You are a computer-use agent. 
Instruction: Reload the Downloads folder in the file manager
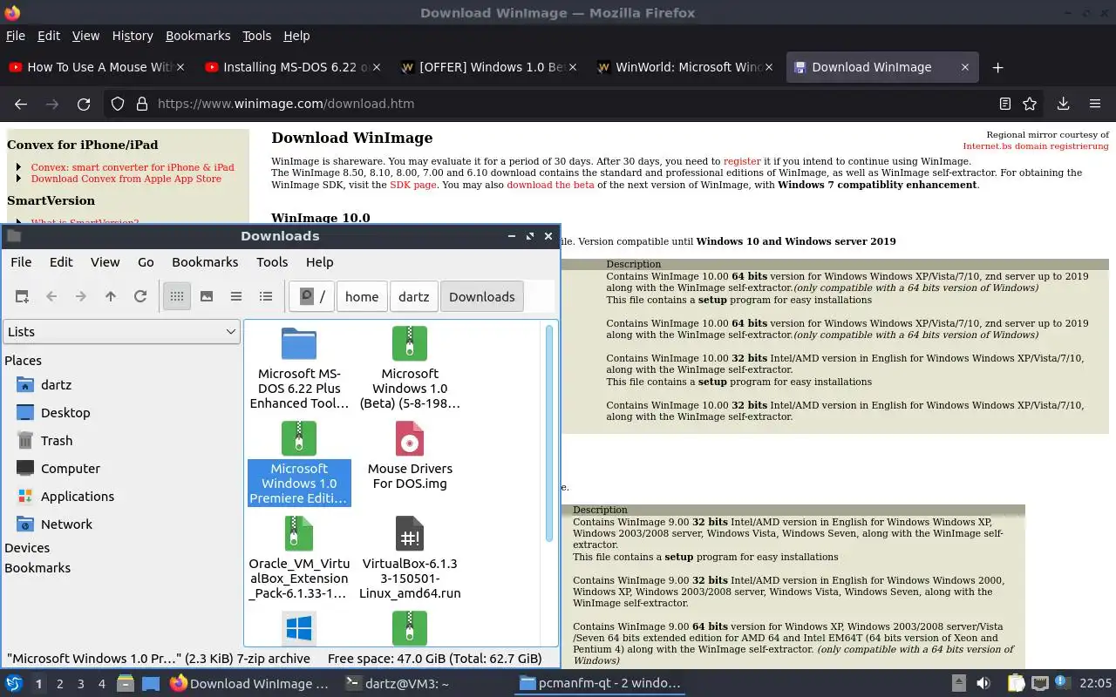[140, 296]
